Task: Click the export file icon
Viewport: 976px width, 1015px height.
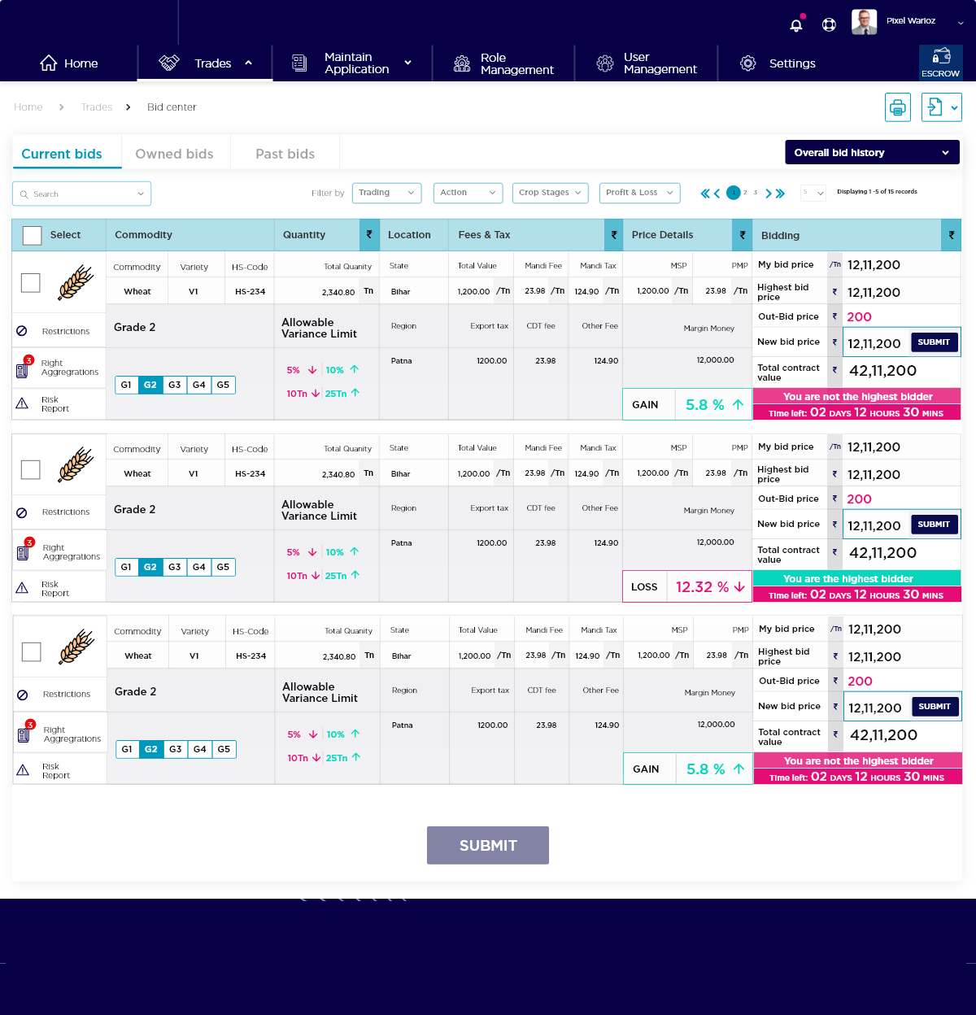Action: (935, 107)
